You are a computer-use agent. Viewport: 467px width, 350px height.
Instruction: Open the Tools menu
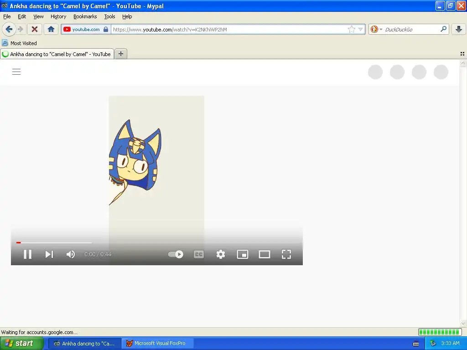109,16
